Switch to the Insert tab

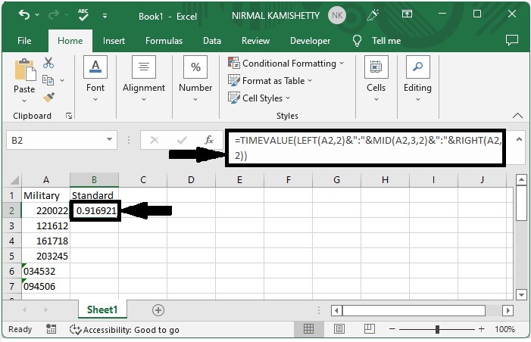(114, 41)
